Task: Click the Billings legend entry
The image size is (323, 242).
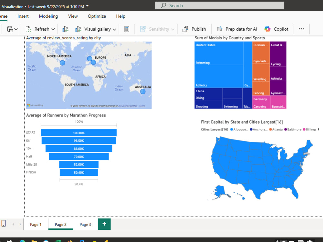Action: [x=310, y=129]
